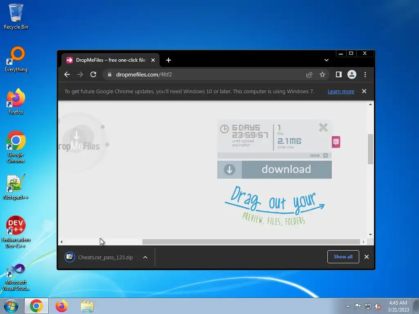This screenshot has width=419, height=314.
Task: Close the downloads bar
Action: pyautogui.click(x=366, y=257)
